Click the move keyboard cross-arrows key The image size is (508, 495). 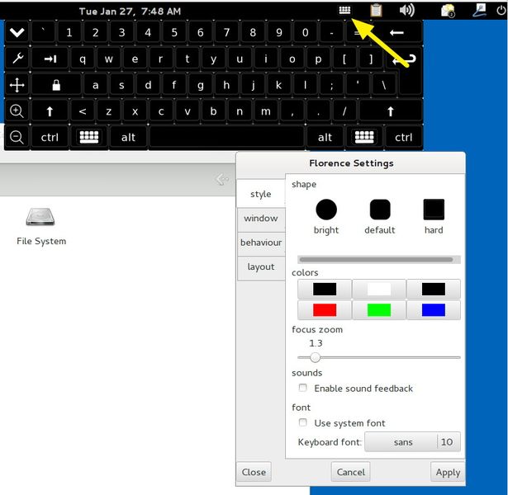coord(17,85)
